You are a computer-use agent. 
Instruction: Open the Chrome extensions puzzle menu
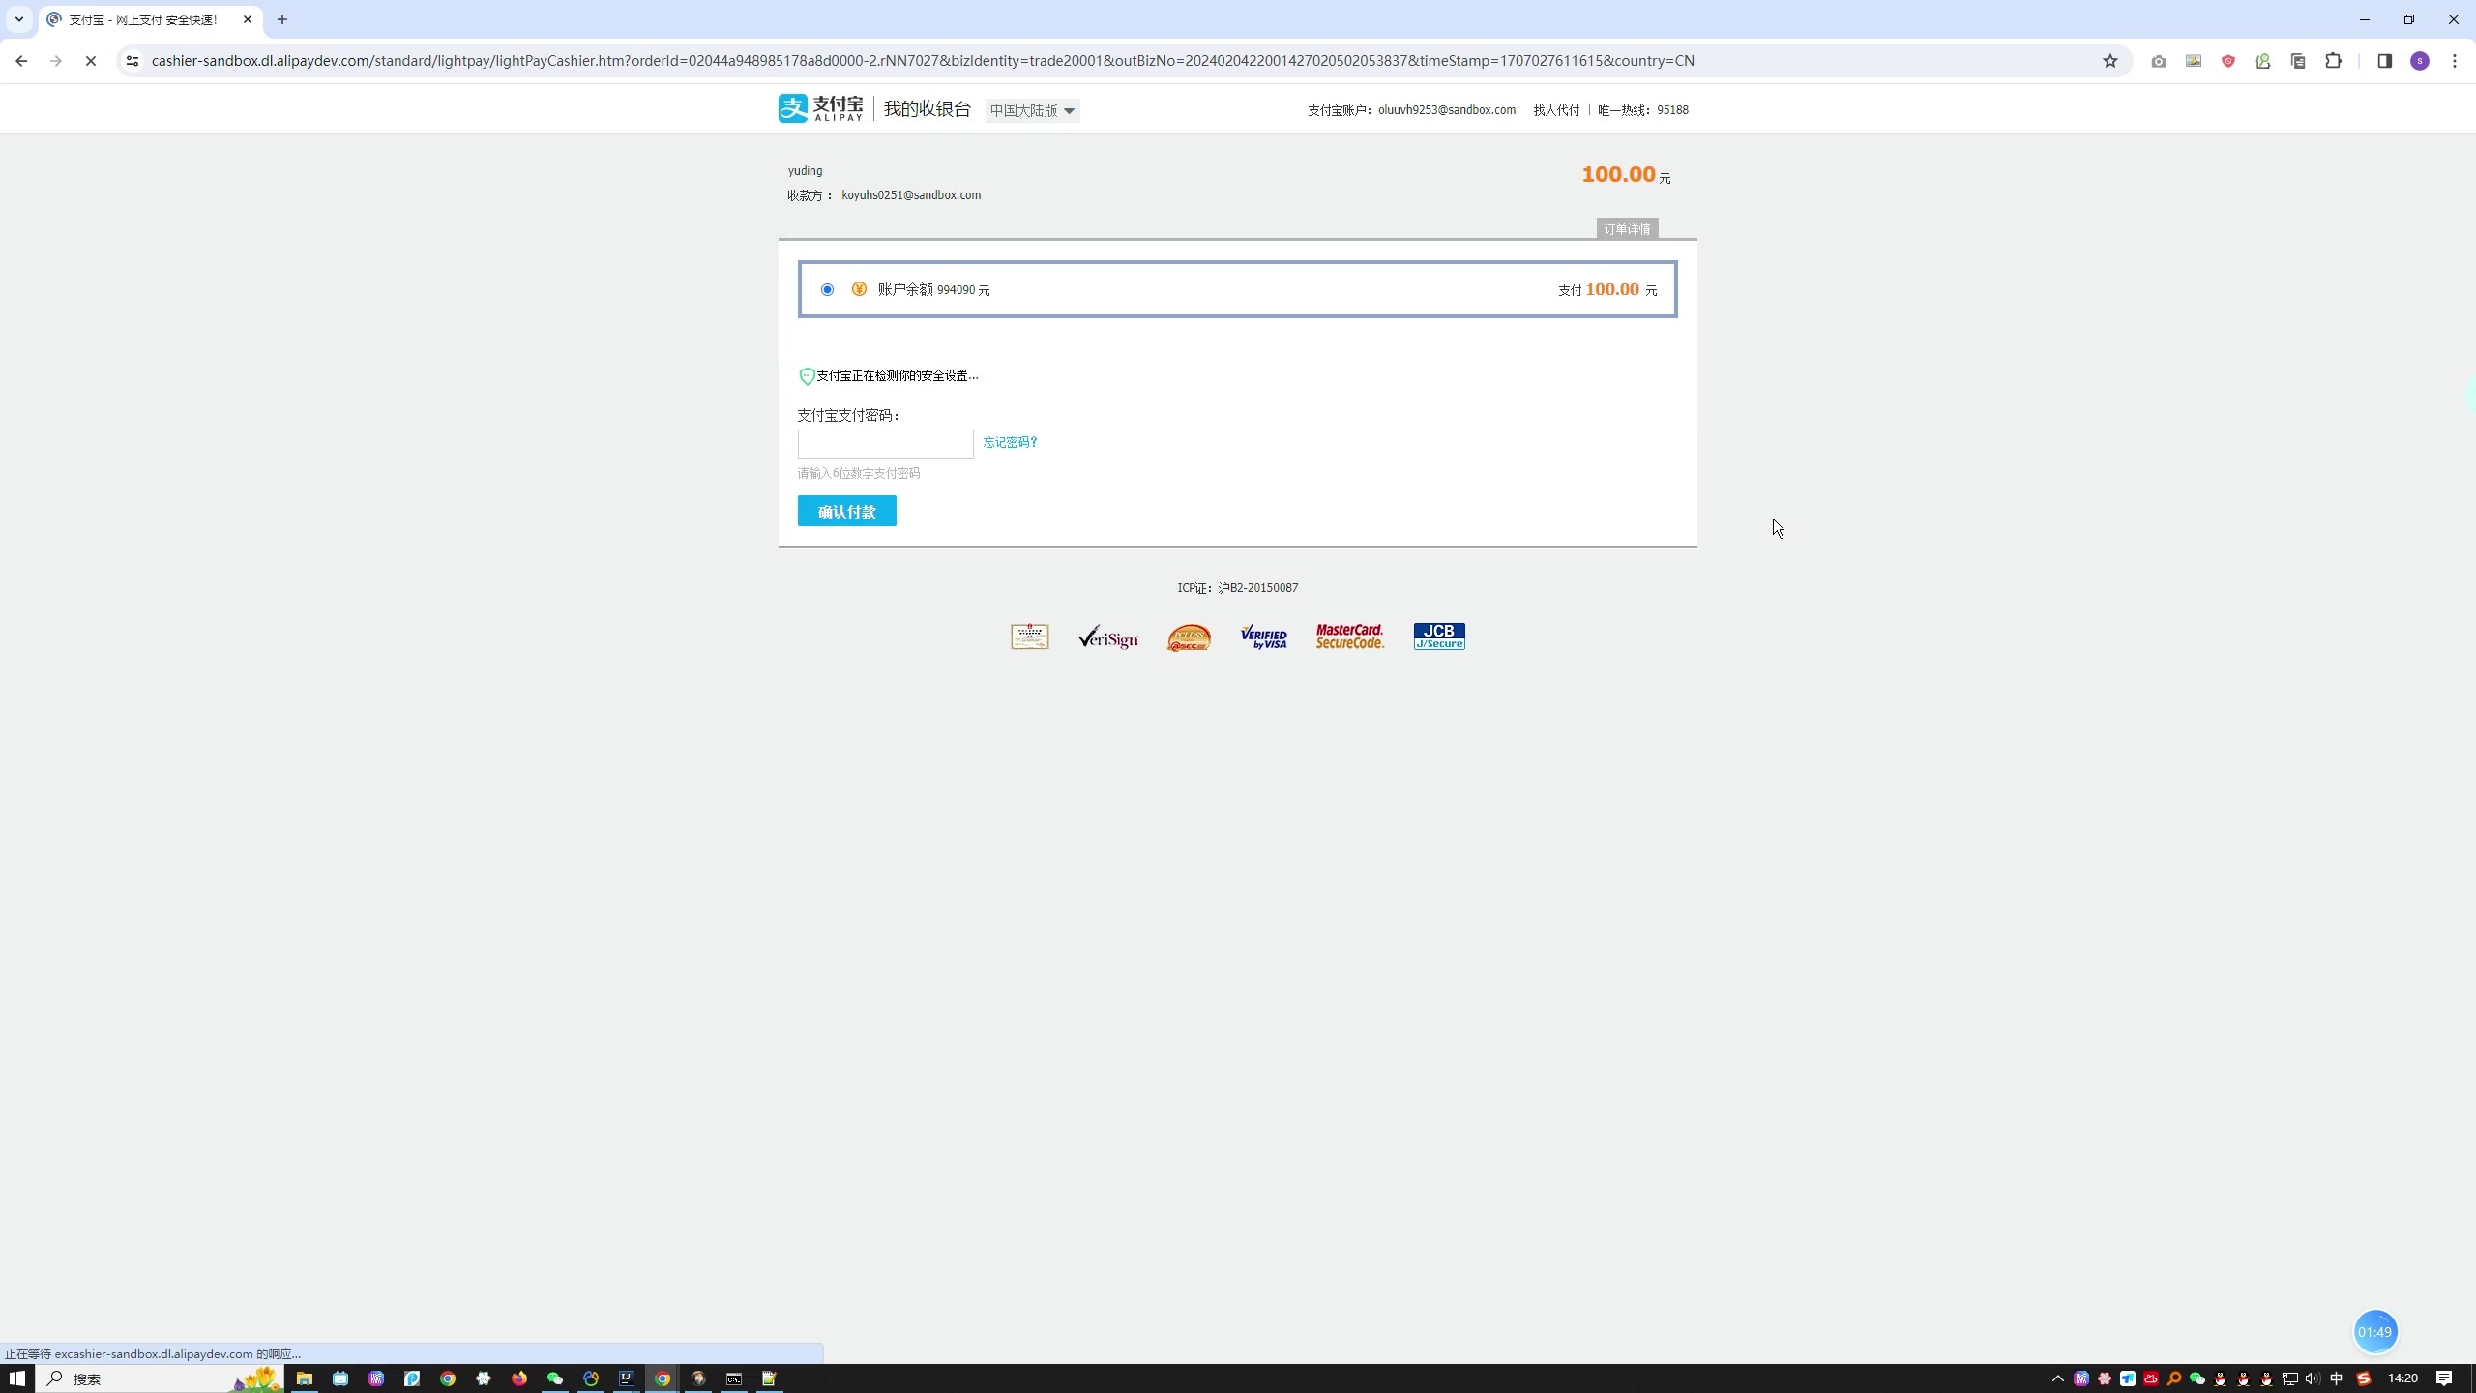[x=2334, y=61]
